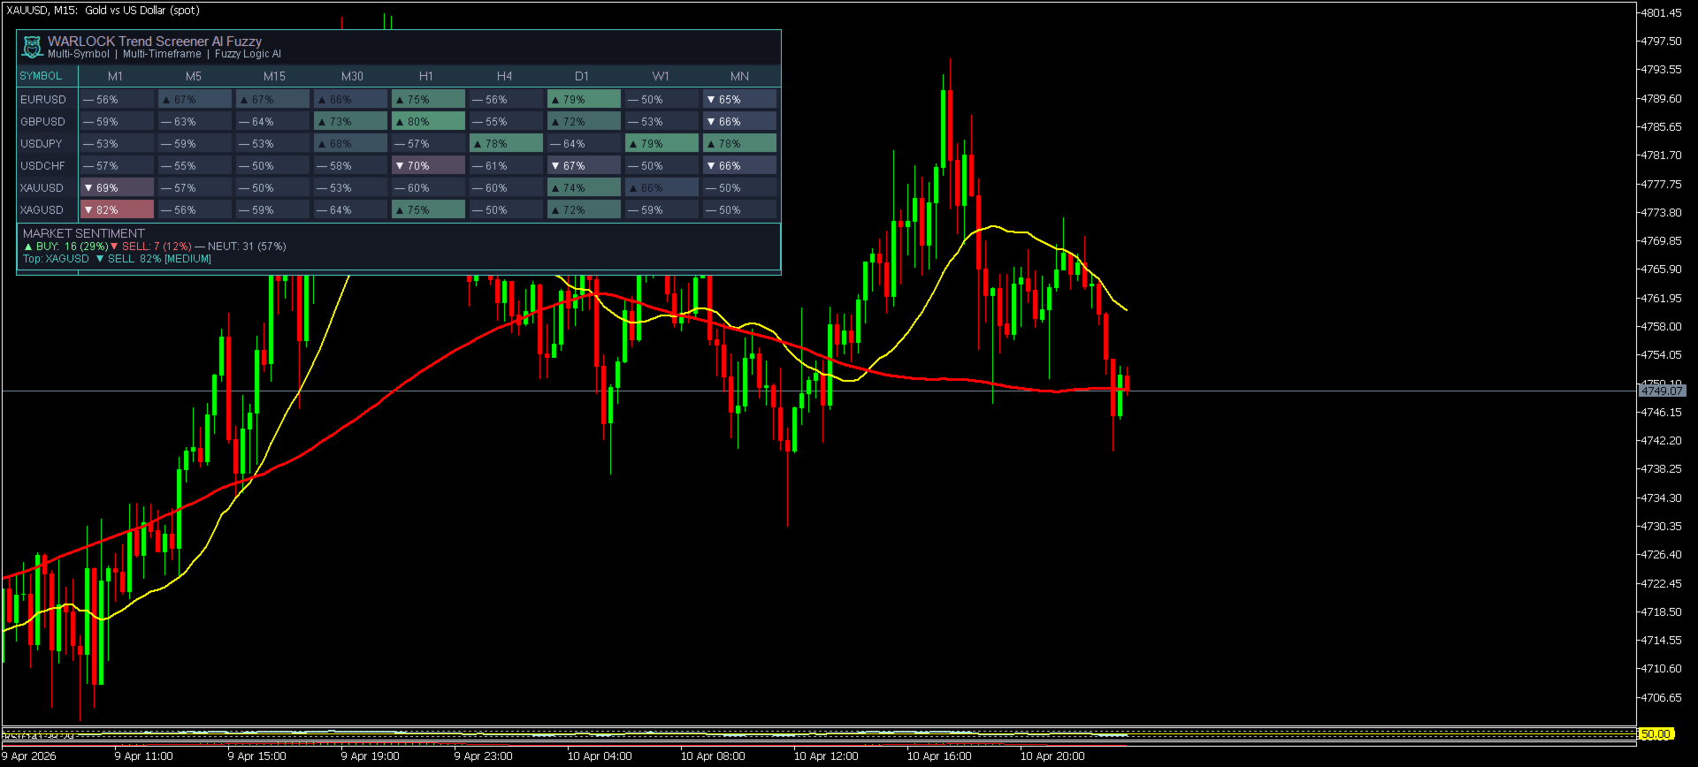Image resolution: width=1698 pixels, height=767 pixels.
Task: Select the H1 timeframe column header
Action: point(426,76)
